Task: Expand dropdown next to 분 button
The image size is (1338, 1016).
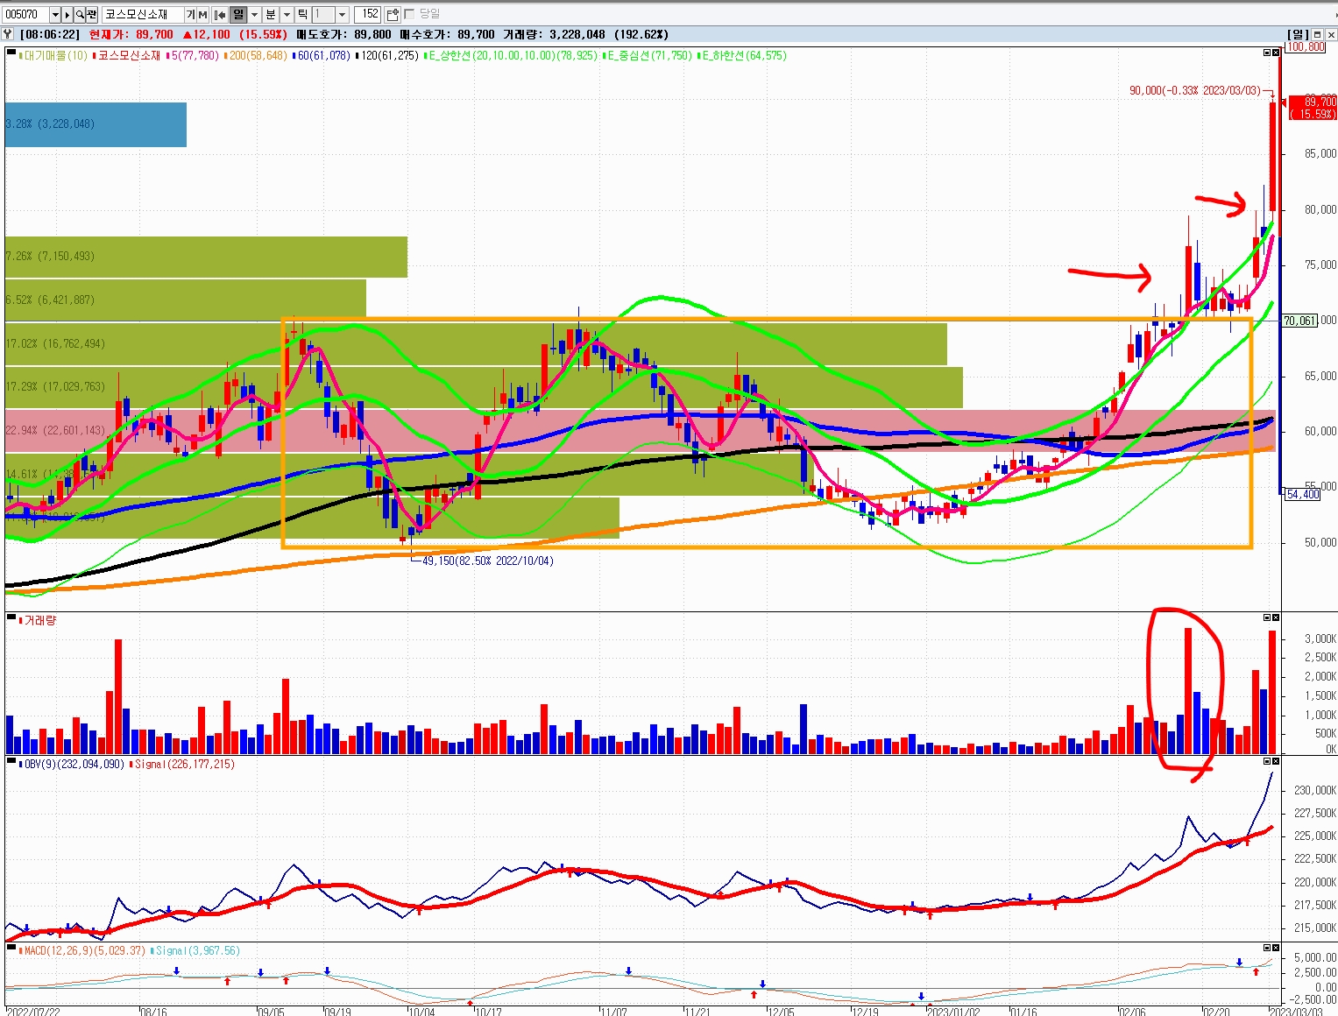Action: [x=287, y=15]
